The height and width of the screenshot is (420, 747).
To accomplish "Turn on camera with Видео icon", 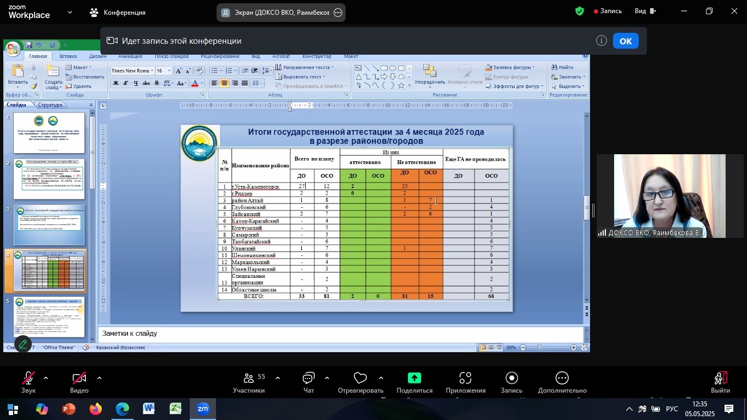I will [x=79, y=378].
